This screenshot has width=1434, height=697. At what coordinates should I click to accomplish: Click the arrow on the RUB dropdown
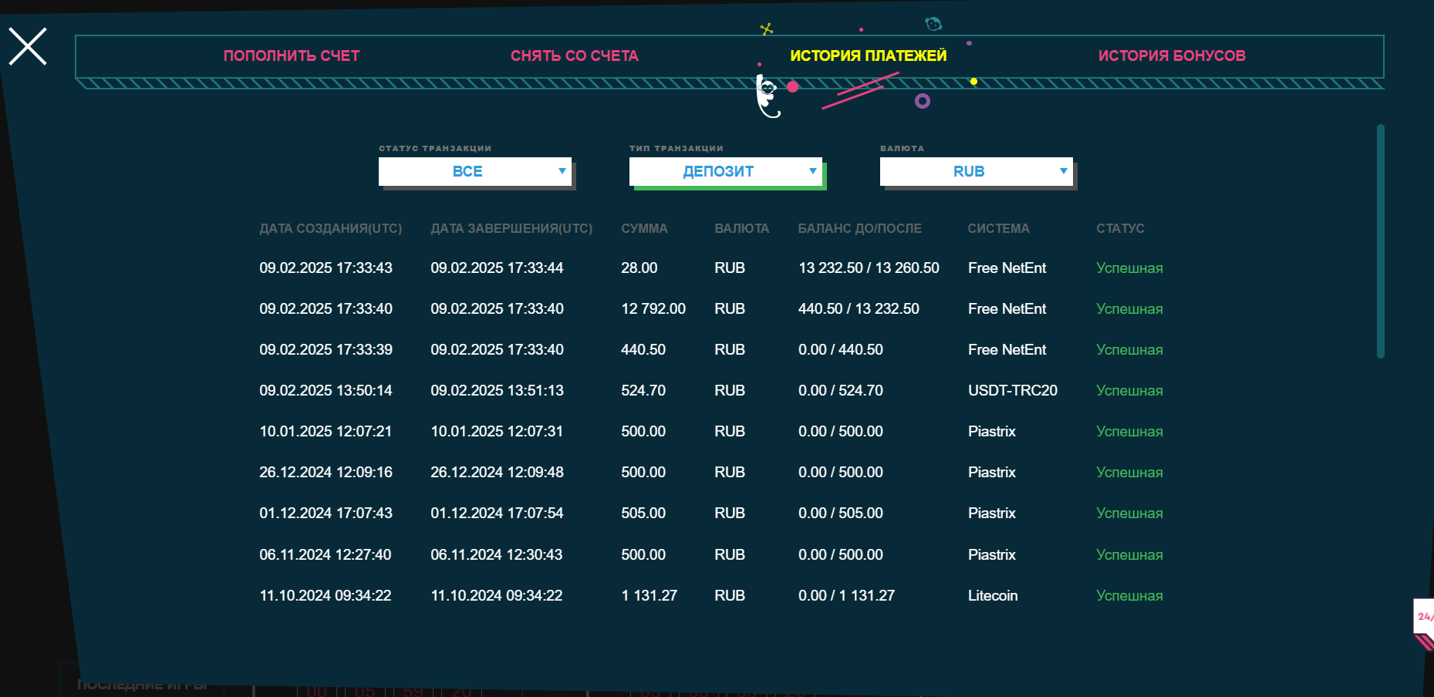coord(1063,171)
